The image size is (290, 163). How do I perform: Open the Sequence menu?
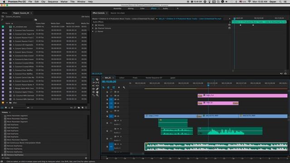[x=53, y=2]
